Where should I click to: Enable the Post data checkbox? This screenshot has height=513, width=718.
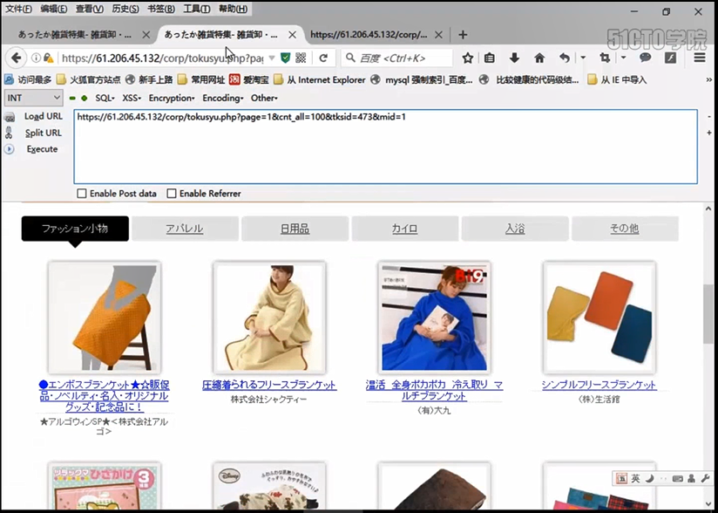82,193
